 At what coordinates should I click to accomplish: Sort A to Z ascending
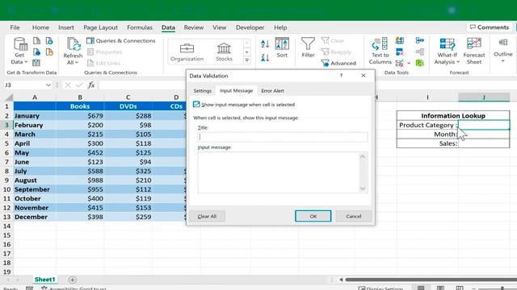[x=265, y=43]
